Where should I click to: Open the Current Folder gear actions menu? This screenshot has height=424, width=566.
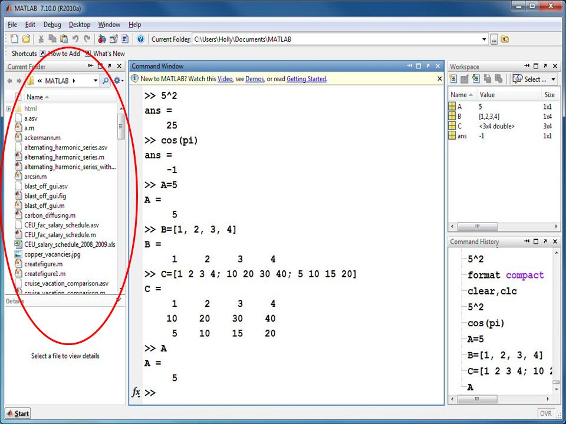[x=118, y=81]
